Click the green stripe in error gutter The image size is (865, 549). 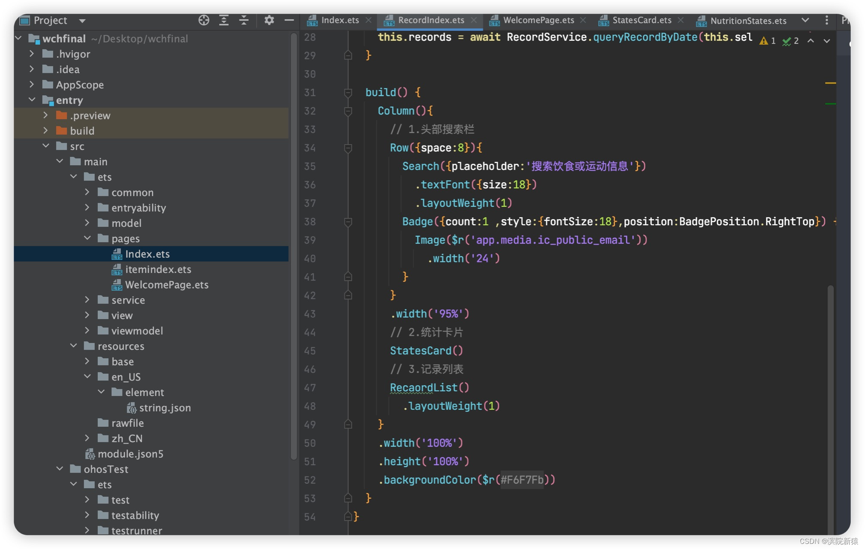(830, 103)
